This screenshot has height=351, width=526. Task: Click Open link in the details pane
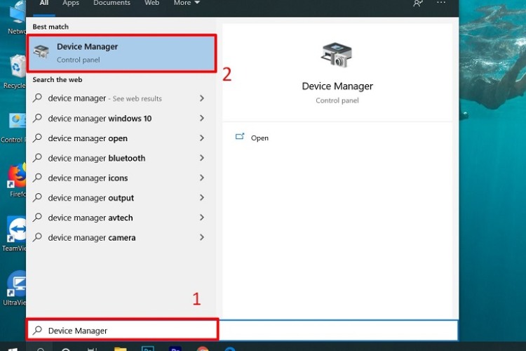(259, 138)
